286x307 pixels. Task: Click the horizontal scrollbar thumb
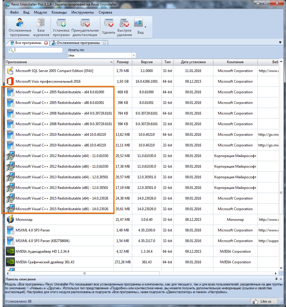coord(84,273)
